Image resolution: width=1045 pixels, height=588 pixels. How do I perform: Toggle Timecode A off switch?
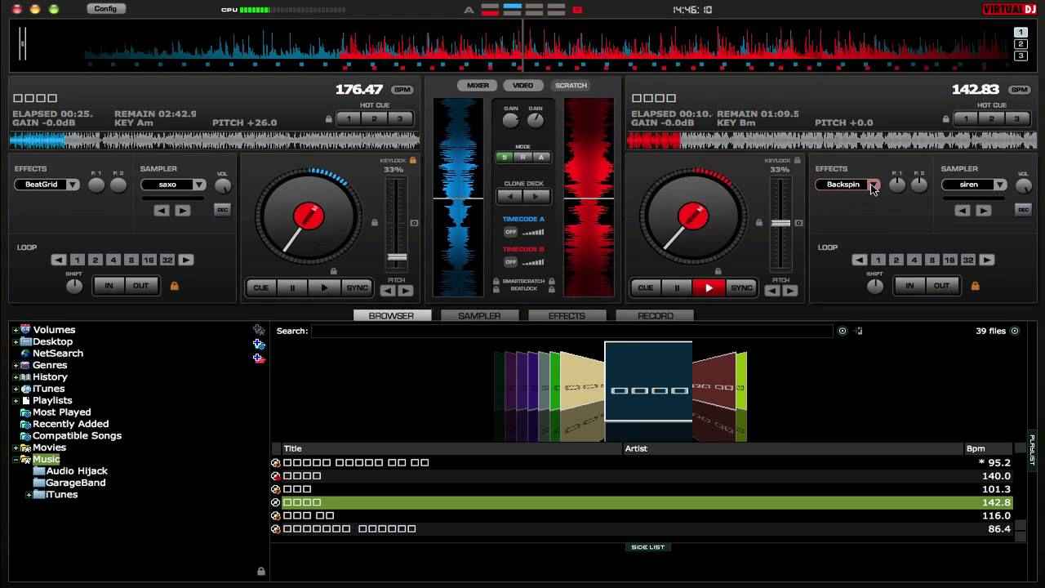click(510, 233)
